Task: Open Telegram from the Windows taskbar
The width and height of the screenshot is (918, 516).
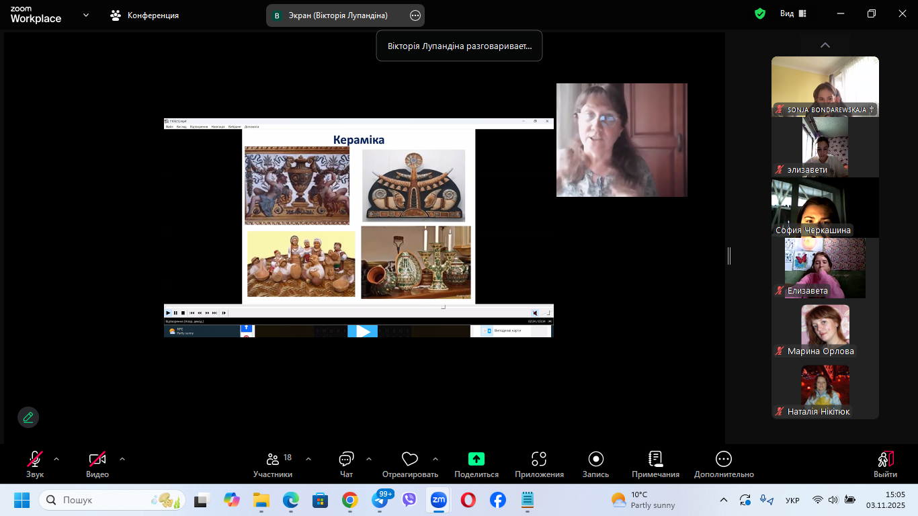Action: click(x=380, y=501)
